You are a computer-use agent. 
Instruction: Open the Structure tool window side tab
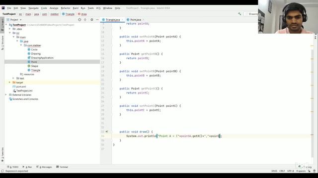click(x=2, y=43)
